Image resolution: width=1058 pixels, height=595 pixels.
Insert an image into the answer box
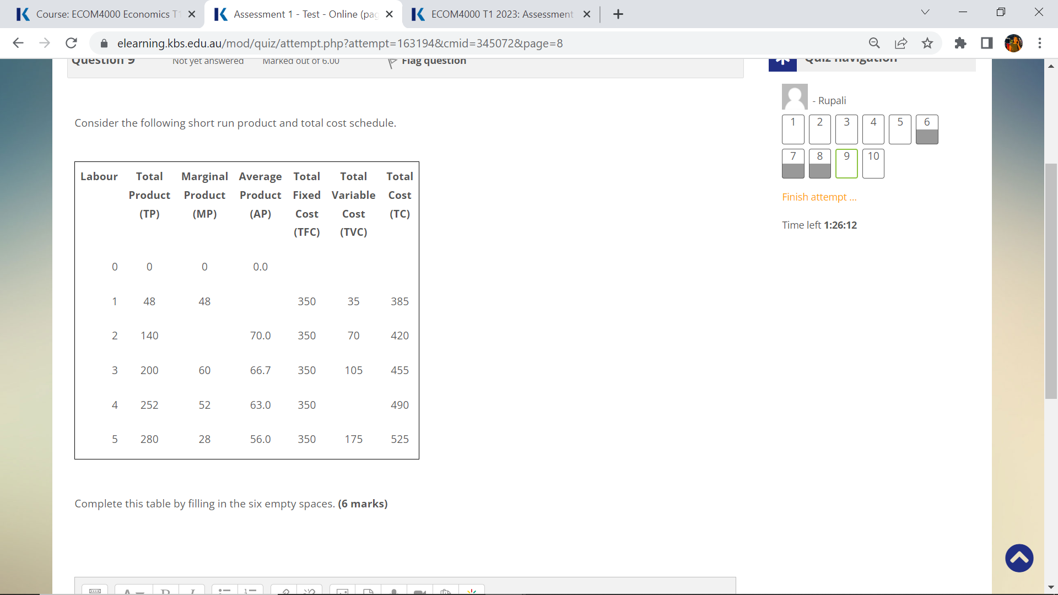(x=342, y=591)
